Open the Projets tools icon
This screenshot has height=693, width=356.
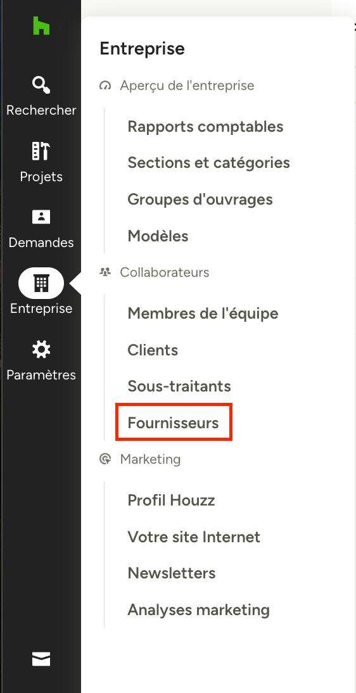coord(41,151)
